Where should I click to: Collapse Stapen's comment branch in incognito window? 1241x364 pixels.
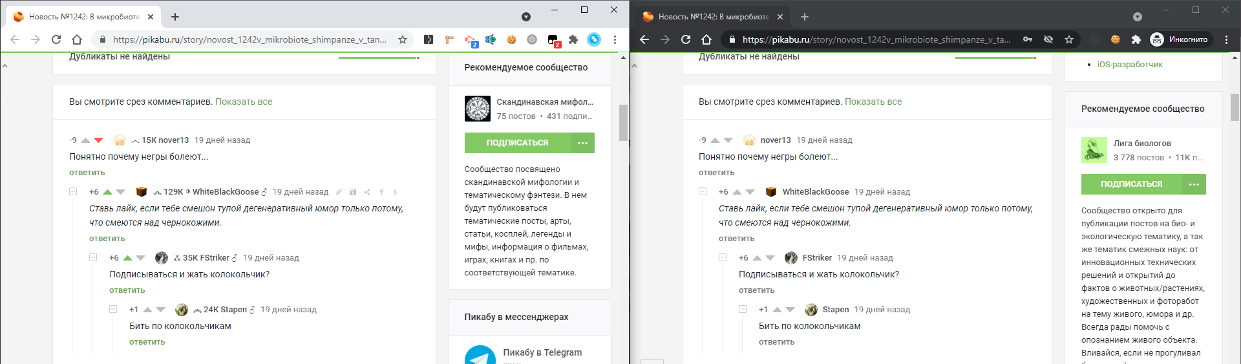click(743, 310)
